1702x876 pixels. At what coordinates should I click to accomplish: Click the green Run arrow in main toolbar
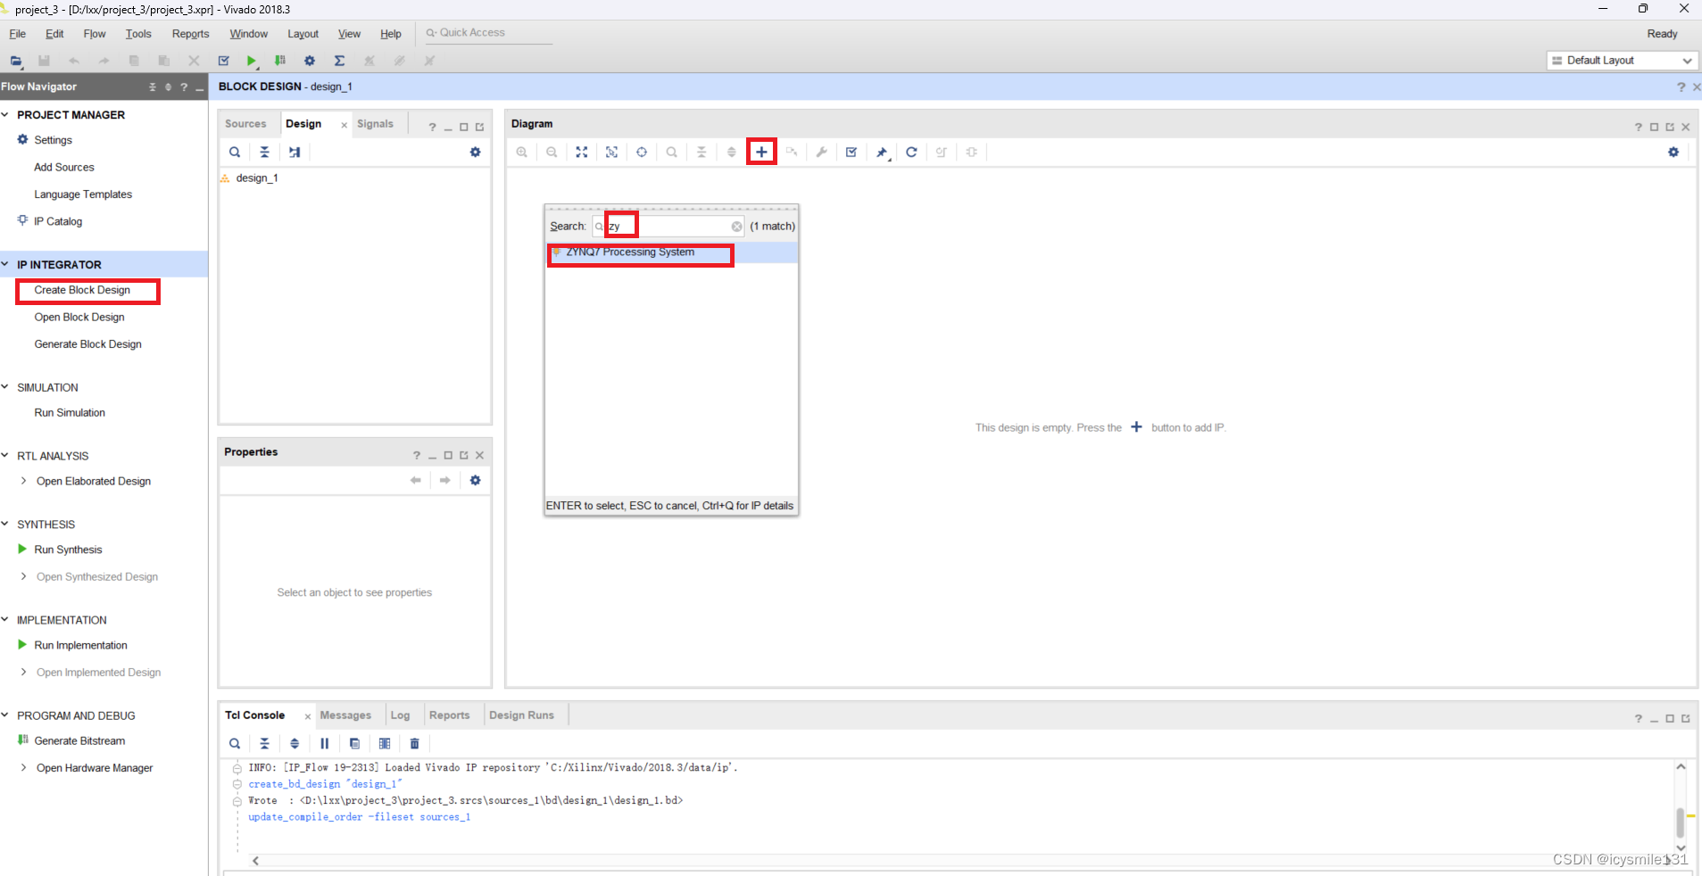pyautogui.click(x=252, y=61)
